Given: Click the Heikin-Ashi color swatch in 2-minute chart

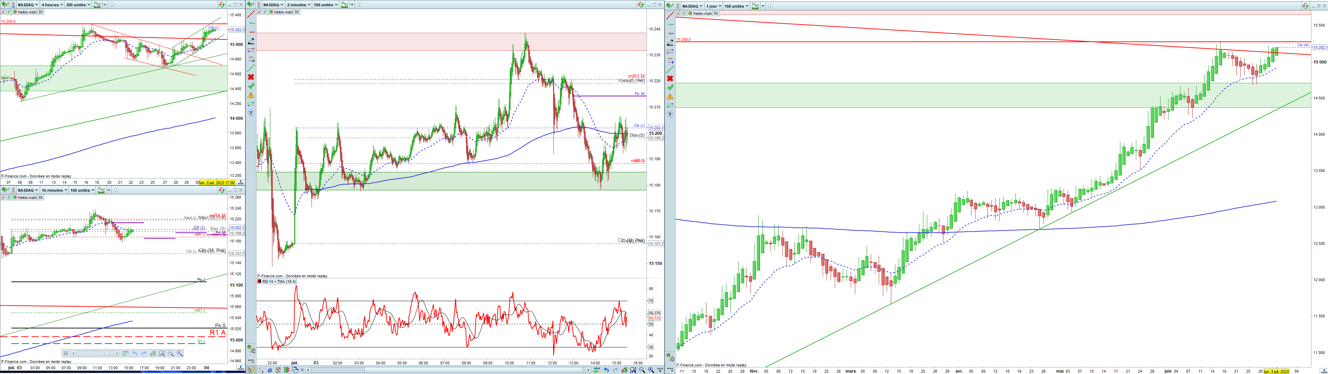Looking at the screenshot, I should click(271, 12).
